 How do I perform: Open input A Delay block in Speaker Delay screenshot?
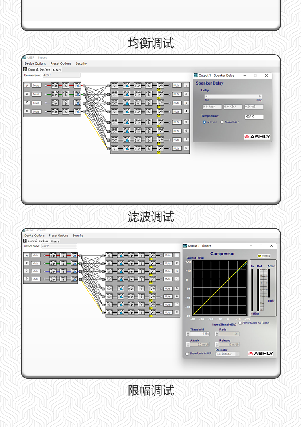click(55, 85)
